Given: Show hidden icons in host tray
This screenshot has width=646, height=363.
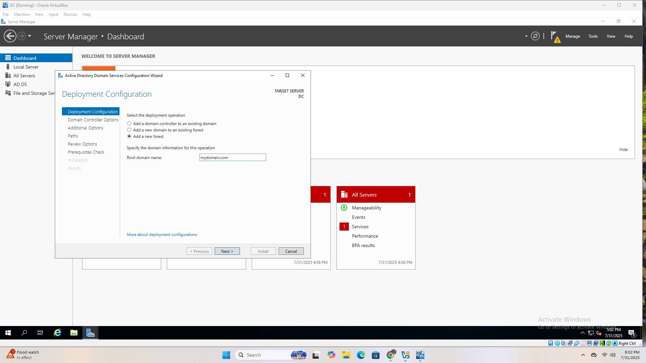Looking at the screenshot, I should (583, 355).
